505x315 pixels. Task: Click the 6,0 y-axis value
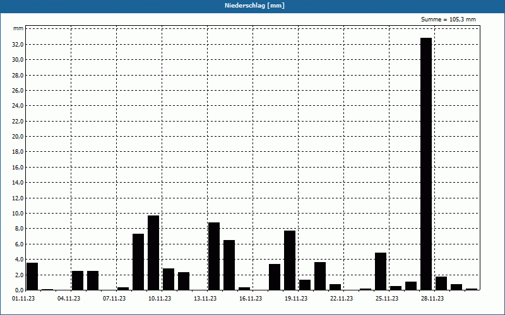(x=19, y=244)
